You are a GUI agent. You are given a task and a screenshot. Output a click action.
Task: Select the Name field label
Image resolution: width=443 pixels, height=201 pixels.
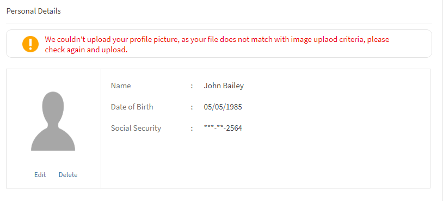tap(121, 86)
